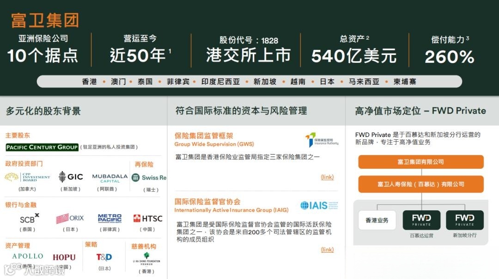Click the 慈善机构 label
The width and height of the screenshot is (499, 279).
[x=144, y=246]
